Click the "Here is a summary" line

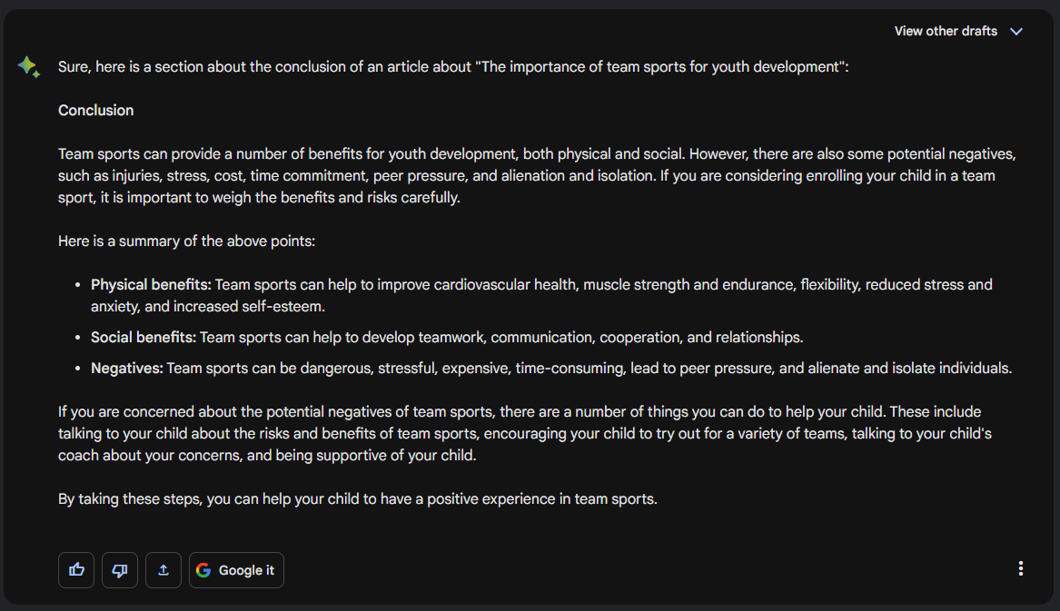point(186,241)
